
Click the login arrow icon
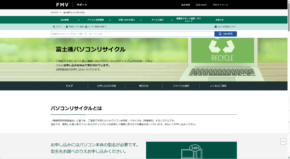click(53, 27)
